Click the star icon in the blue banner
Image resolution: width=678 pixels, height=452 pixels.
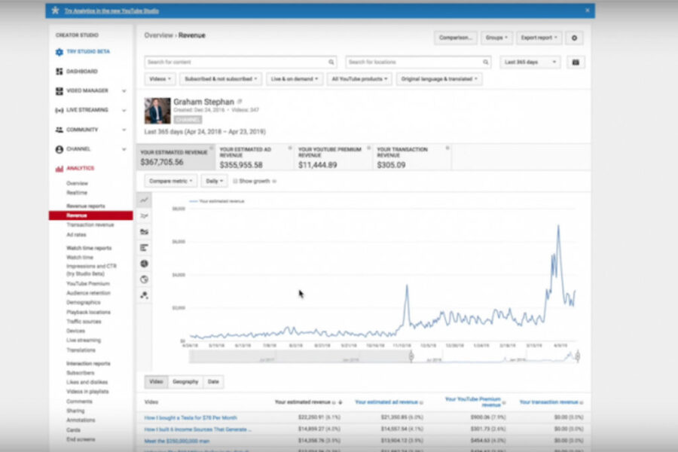55,11
